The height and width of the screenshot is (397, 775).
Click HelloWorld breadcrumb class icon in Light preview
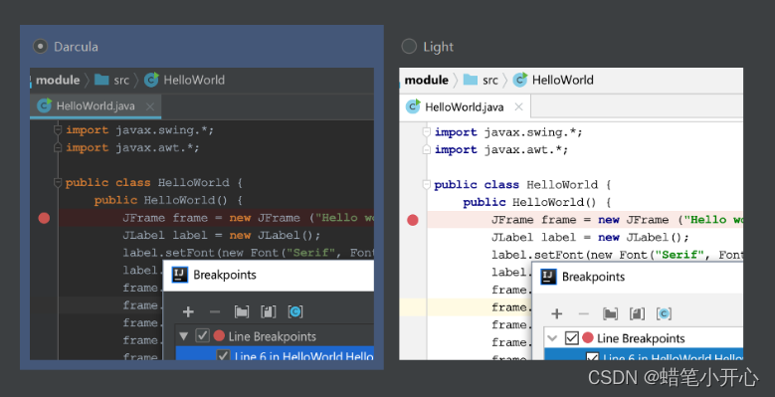click(520, 80)
